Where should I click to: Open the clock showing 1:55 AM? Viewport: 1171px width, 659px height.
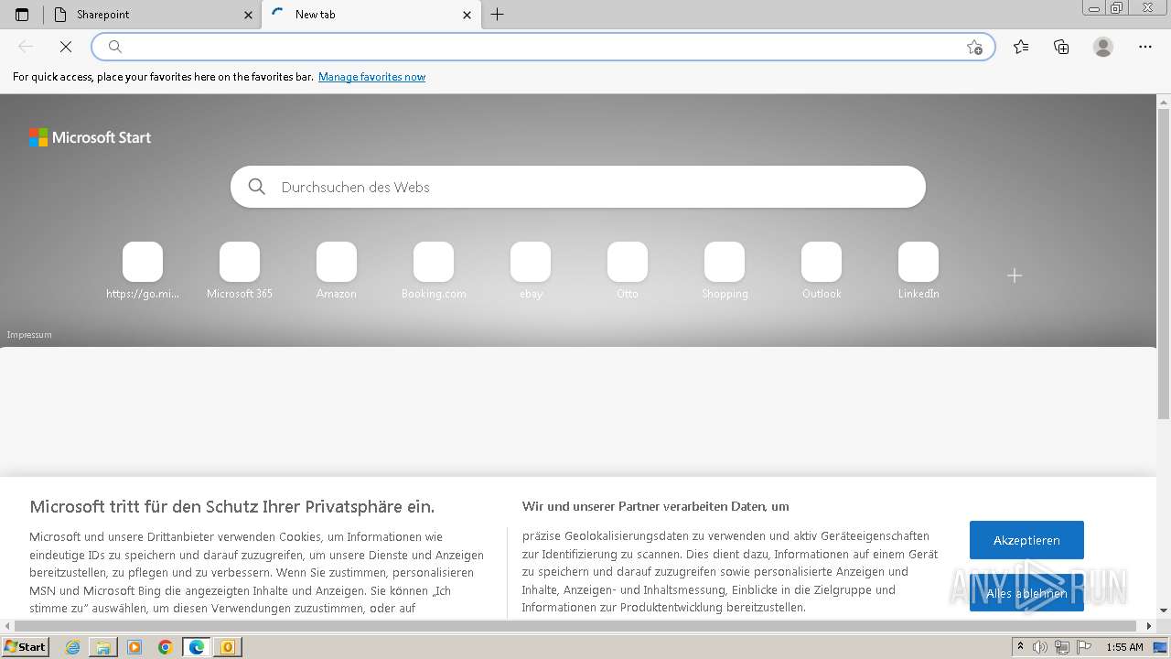1124,647
